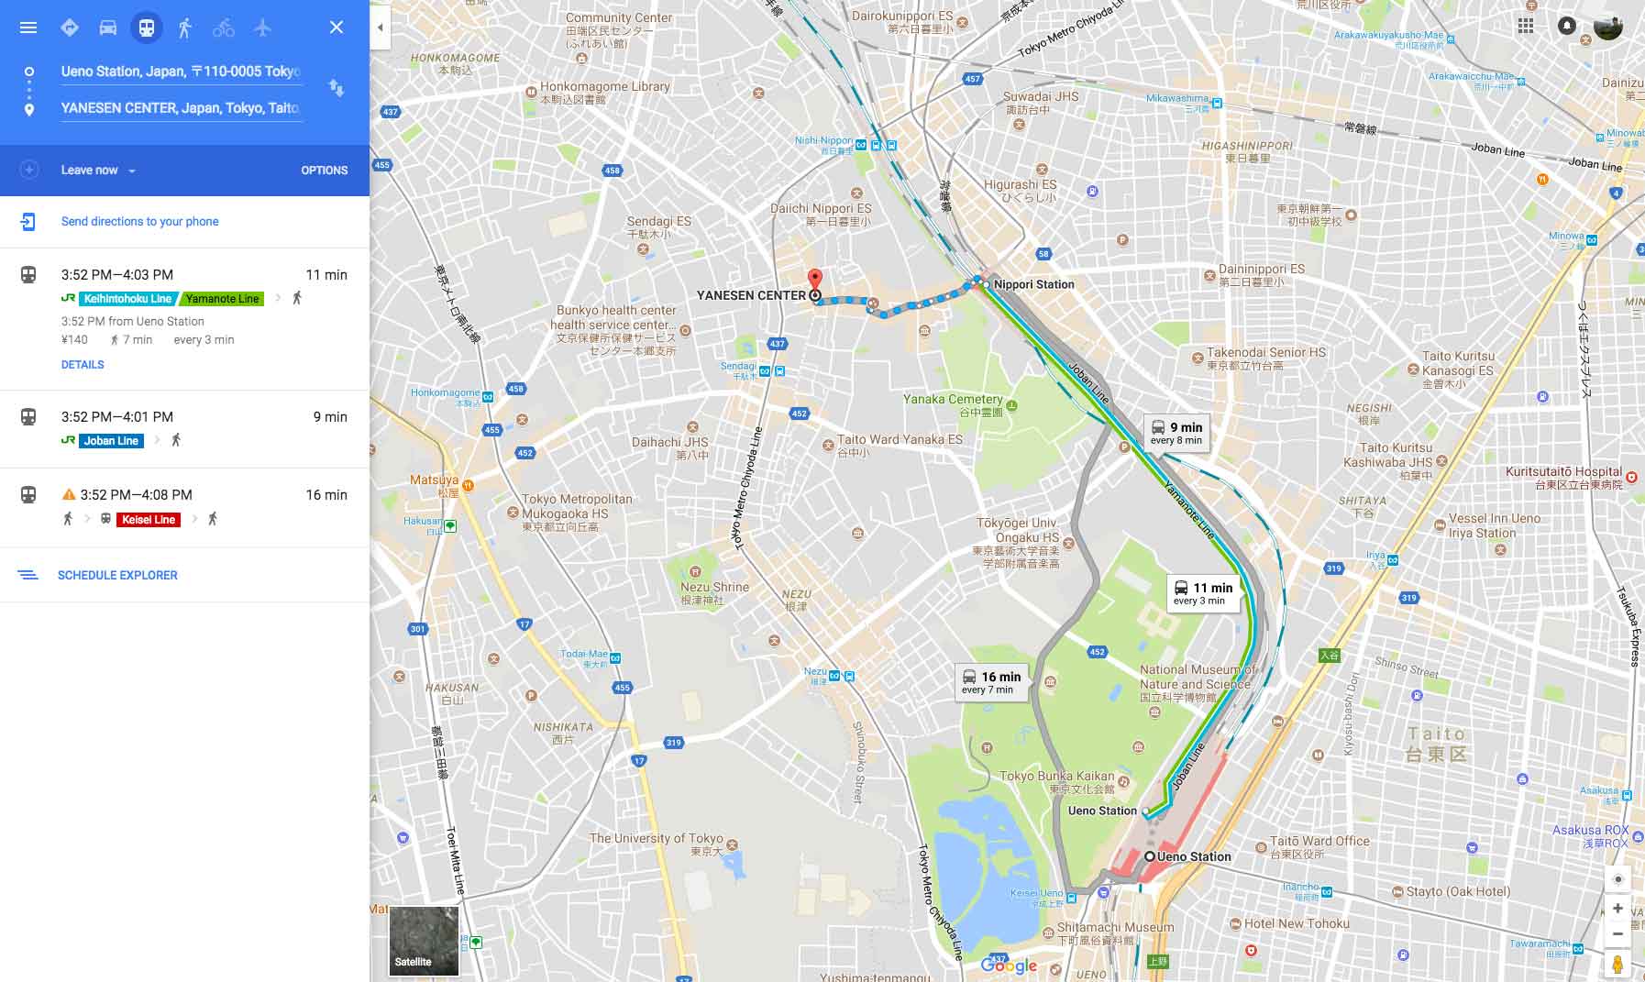Click Stayto (Oak Hotel) map label

1458,892
